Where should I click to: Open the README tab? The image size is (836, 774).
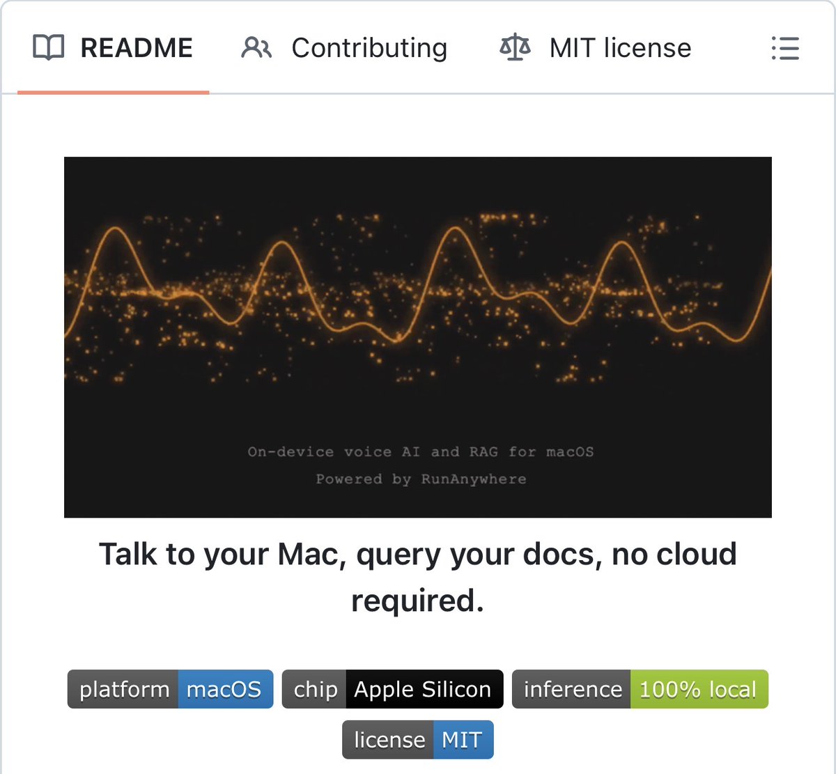(x=113, y=48)
